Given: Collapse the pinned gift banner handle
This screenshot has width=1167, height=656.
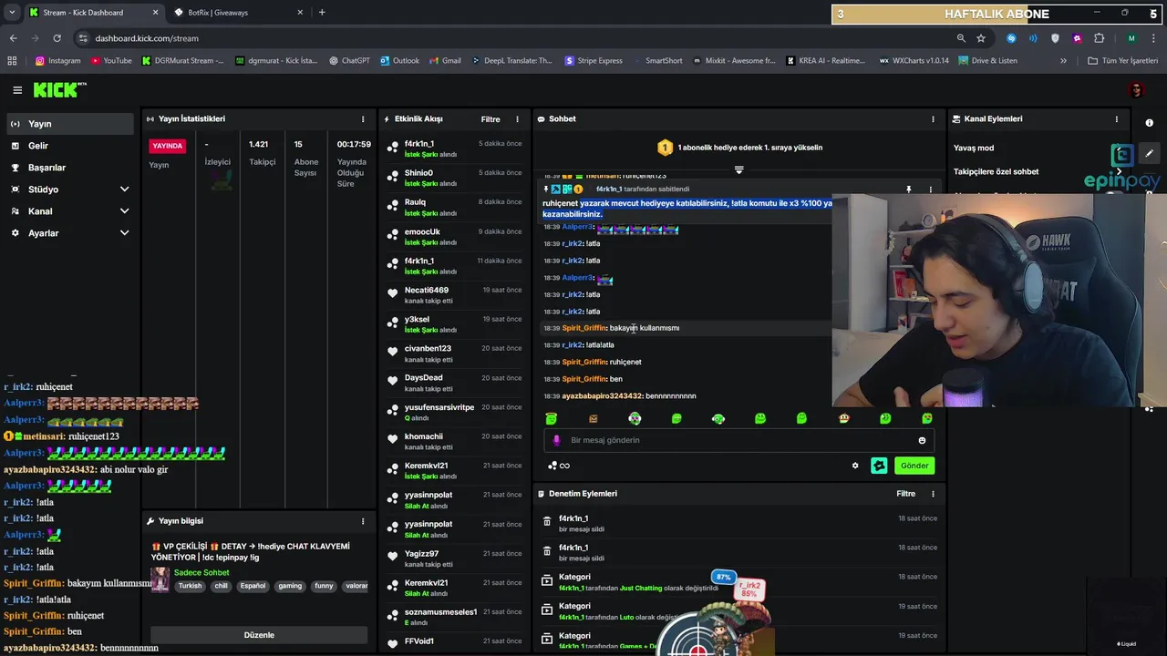Looking at the screenshot, I should [738, 169].
